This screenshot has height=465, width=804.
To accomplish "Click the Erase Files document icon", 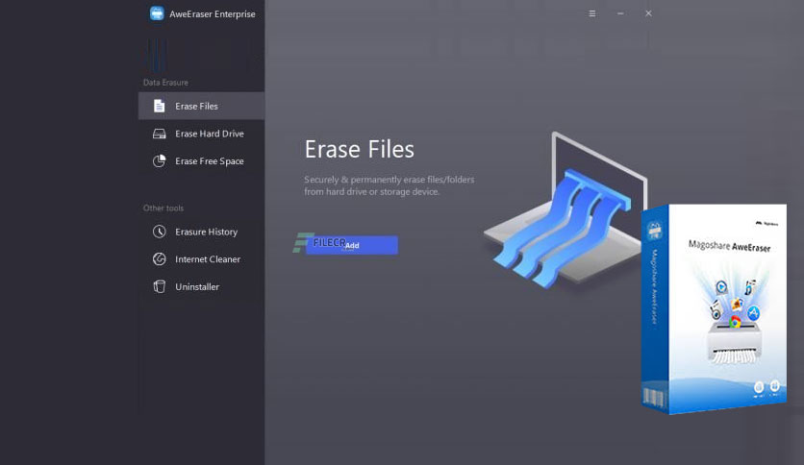I will [159, 106].
